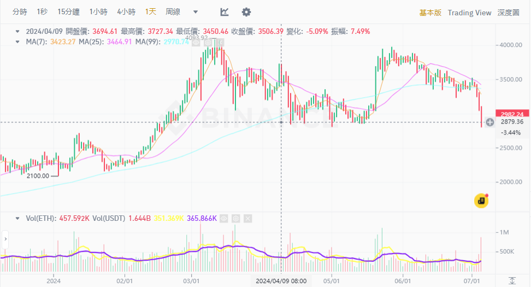531x287 pixels.
Task: Switch to 深度圖 depth chart tab
Action: pos(508,13)
